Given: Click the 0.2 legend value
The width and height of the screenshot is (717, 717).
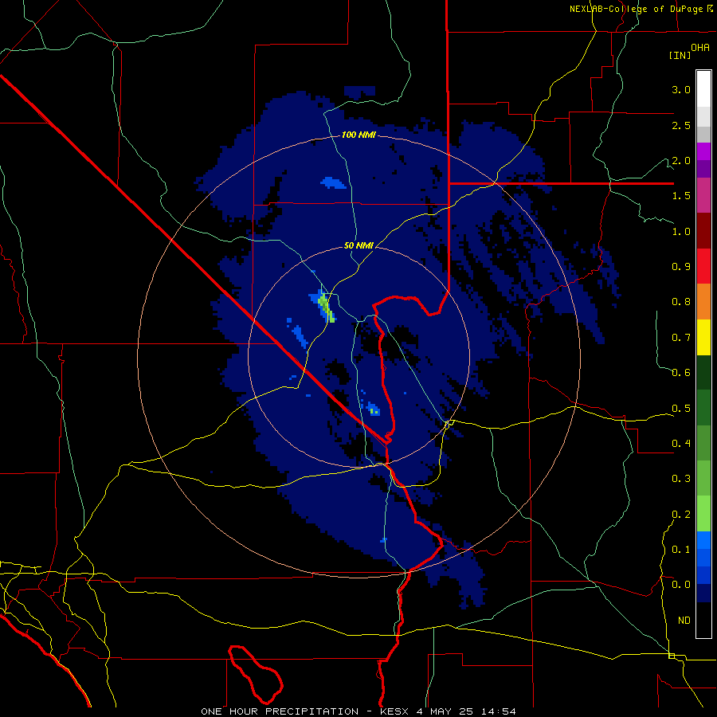Looking at the screenshot, I should tap(681, 514).
